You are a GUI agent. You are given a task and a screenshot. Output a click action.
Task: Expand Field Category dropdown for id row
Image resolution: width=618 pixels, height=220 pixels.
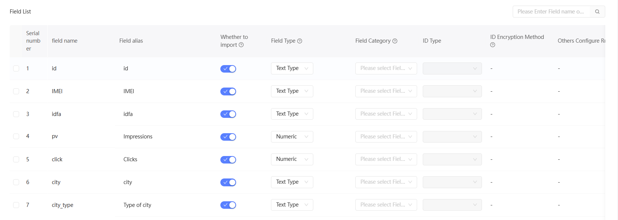coord(386,68)
